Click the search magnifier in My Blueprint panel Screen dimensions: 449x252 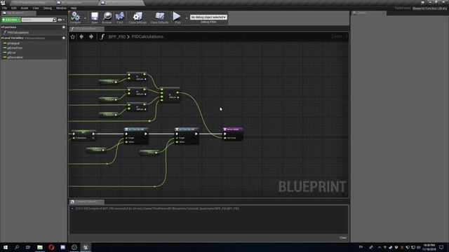tap(55, 20)
